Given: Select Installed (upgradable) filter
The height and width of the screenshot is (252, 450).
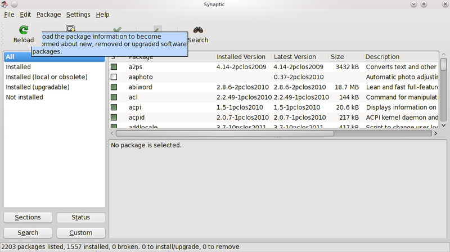Looking at the screenshot, I should [55, 87].
